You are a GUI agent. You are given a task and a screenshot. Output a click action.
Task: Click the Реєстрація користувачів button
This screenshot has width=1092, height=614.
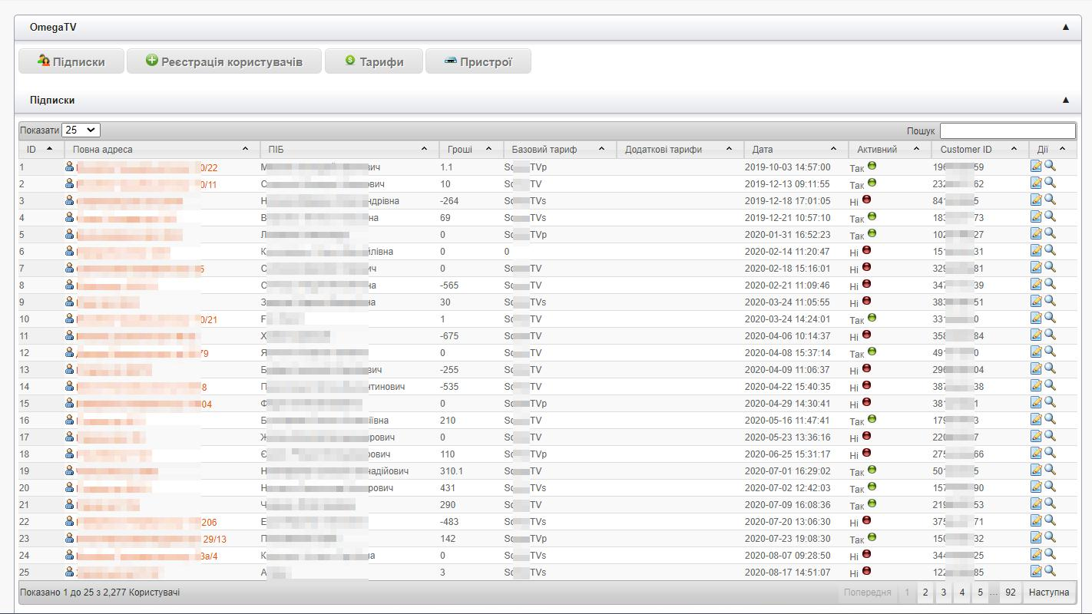(223, 61)
